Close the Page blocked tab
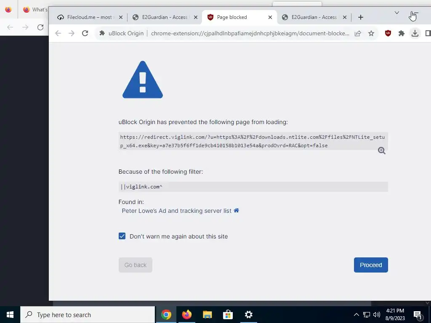Screen dimensions: 431x323 270,17
